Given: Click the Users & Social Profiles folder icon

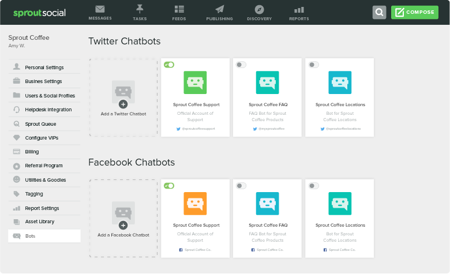Looking at the screenshot, I should (17, 95).
